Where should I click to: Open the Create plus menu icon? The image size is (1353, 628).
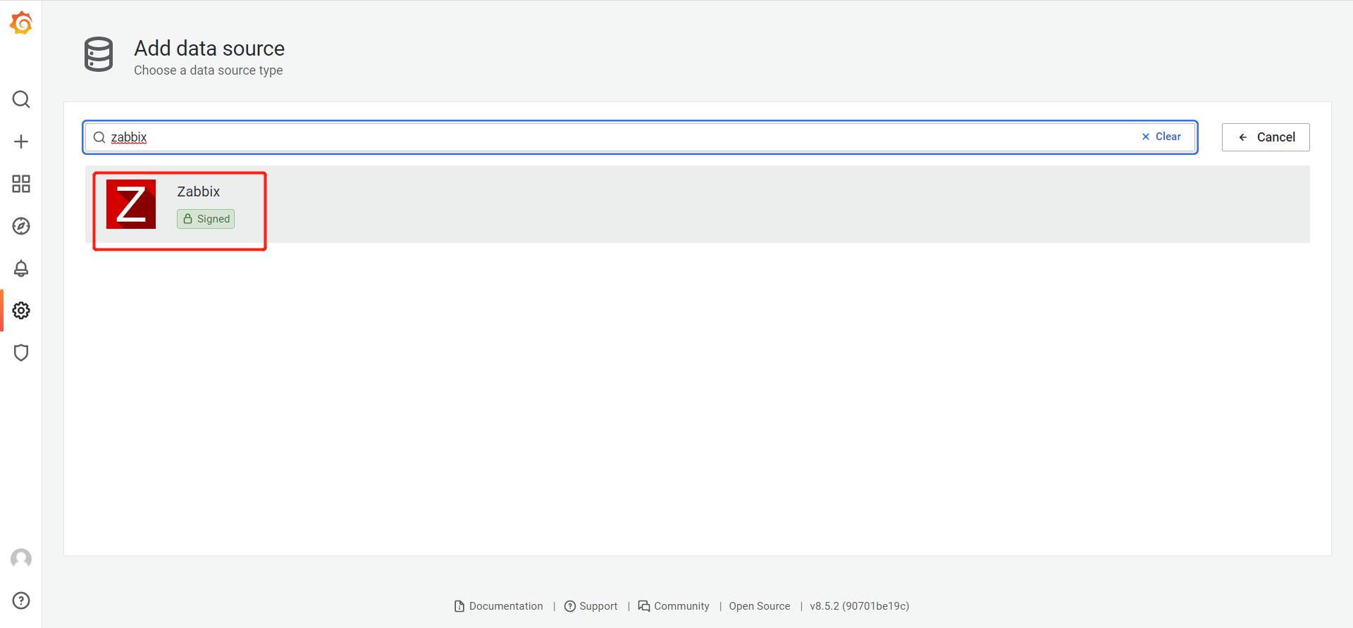point(21,142)
